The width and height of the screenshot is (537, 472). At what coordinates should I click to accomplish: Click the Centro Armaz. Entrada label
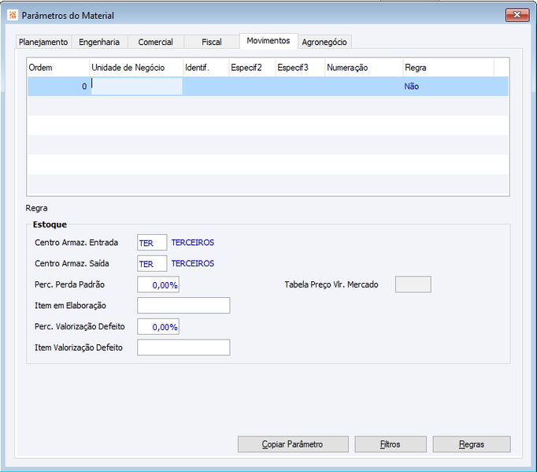tap(76, 243)
